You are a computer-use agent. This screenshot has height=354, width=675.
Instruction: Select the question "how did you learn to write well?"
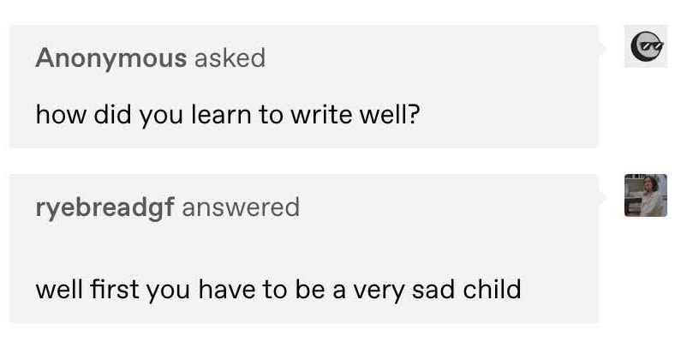click(228, 115)
